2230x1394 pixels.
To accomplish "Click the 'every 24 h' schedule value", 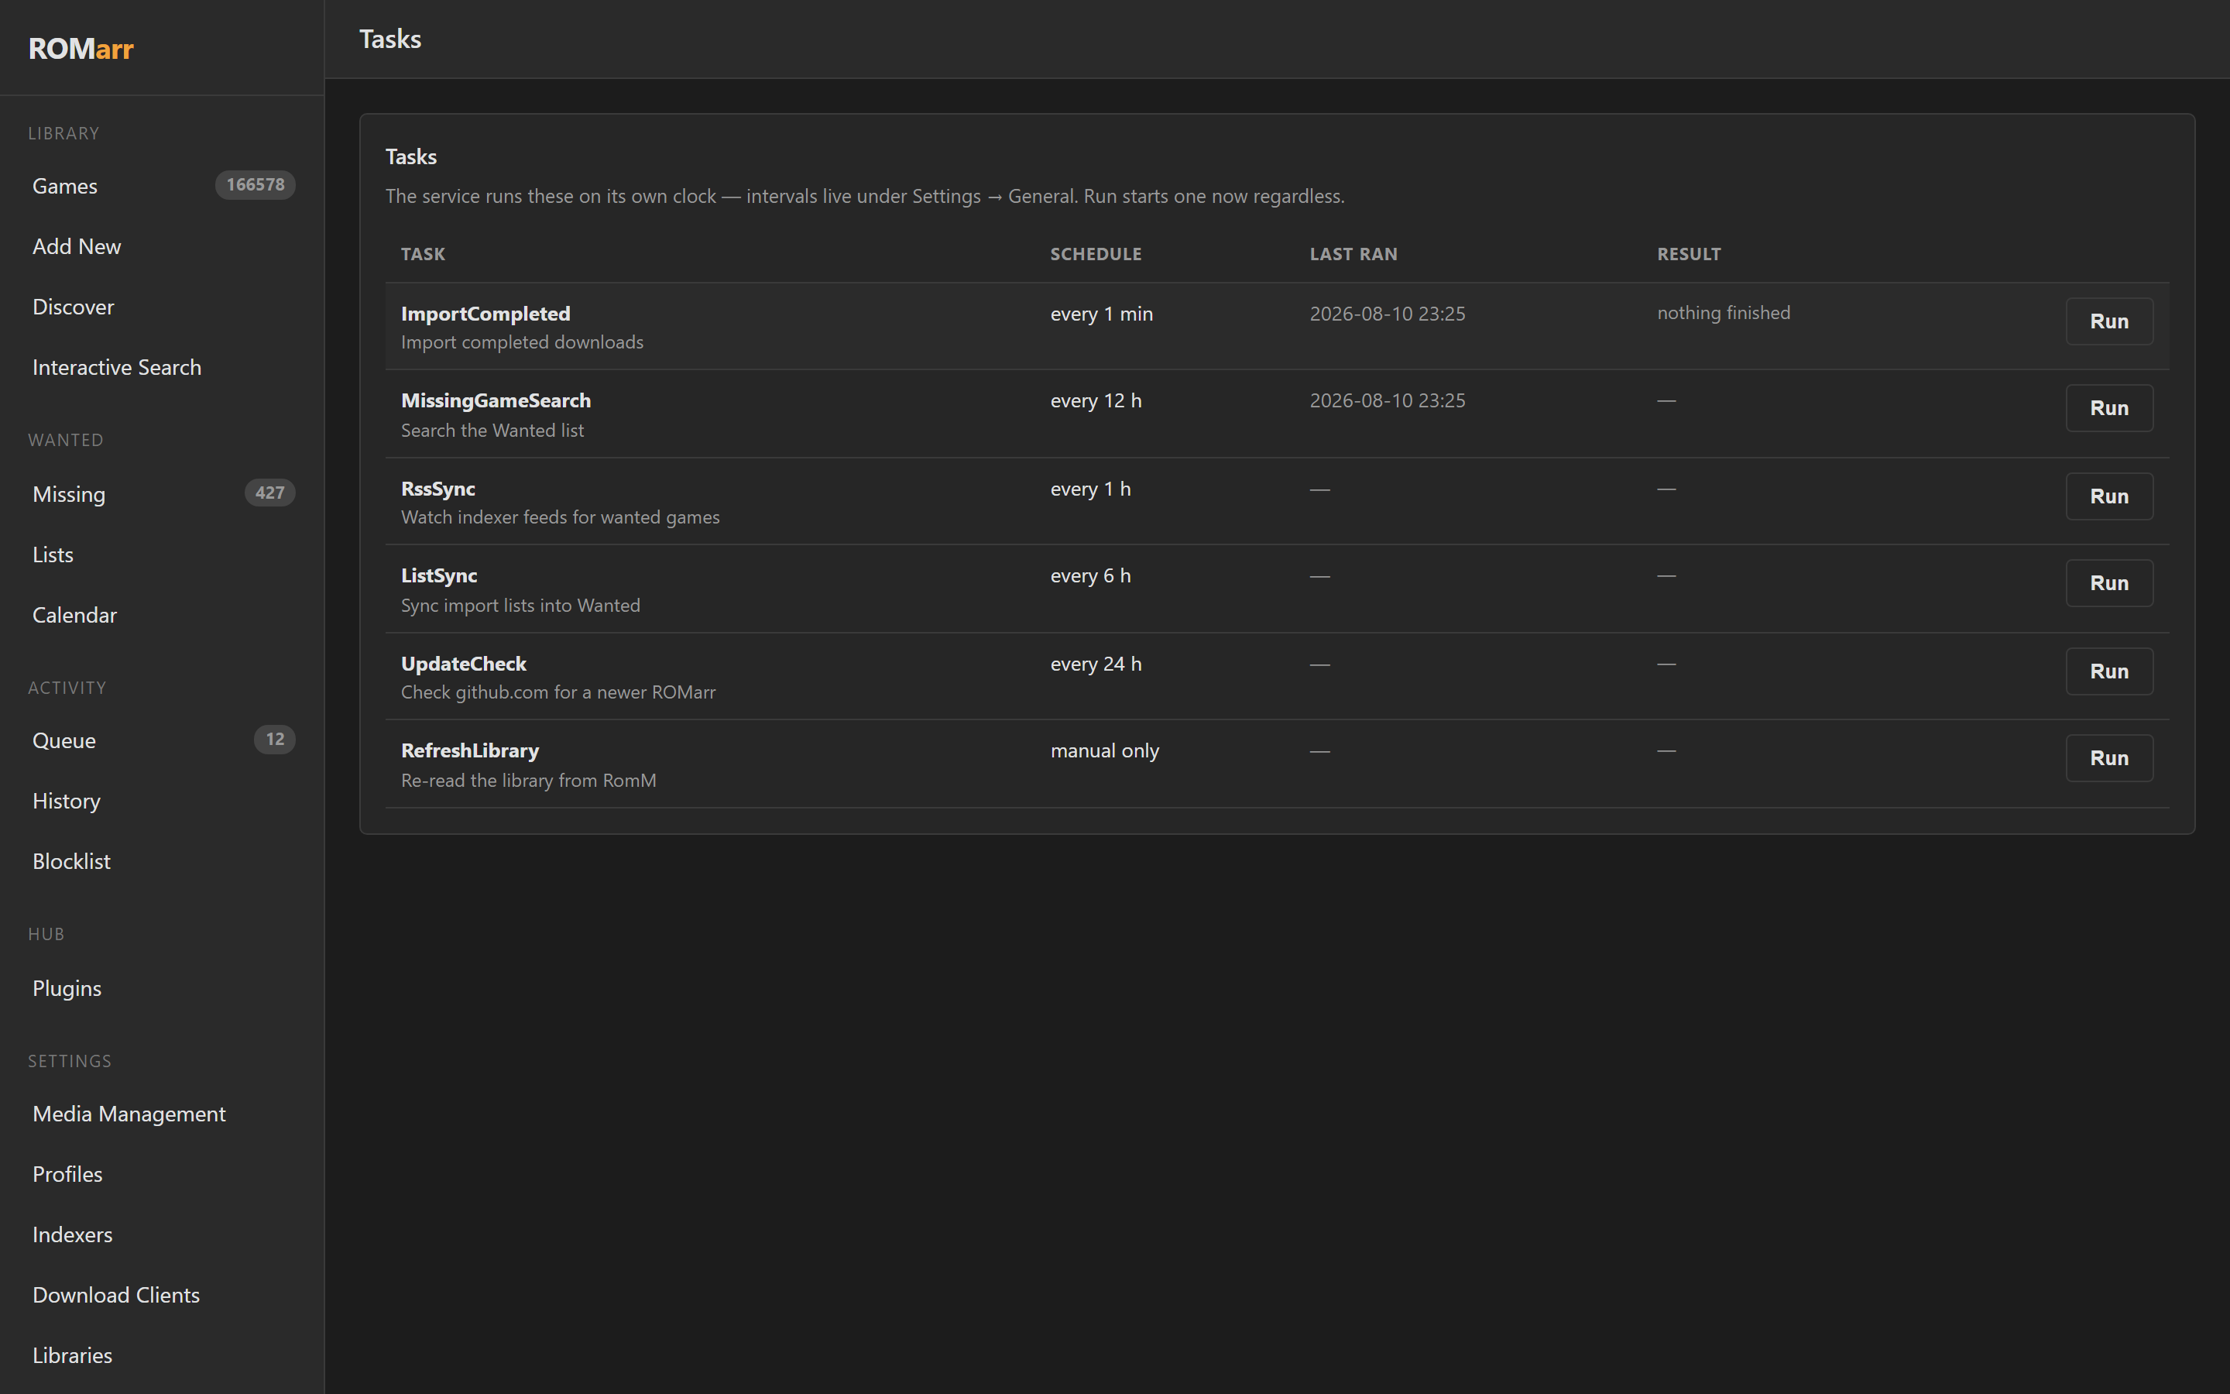I will tap(1096, 664).
